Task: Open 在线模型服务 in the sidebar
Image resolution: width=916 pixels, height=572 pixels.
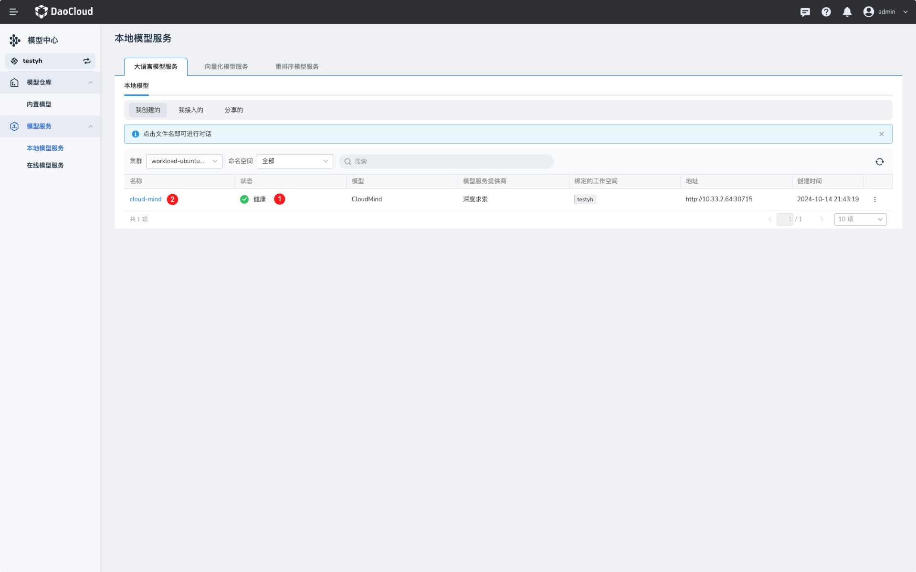Action: (x=45, y=166)
